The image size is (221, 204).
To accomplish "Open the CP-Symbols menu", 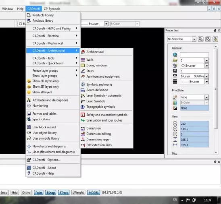I will pyautogui.click(x=52, y=9).
